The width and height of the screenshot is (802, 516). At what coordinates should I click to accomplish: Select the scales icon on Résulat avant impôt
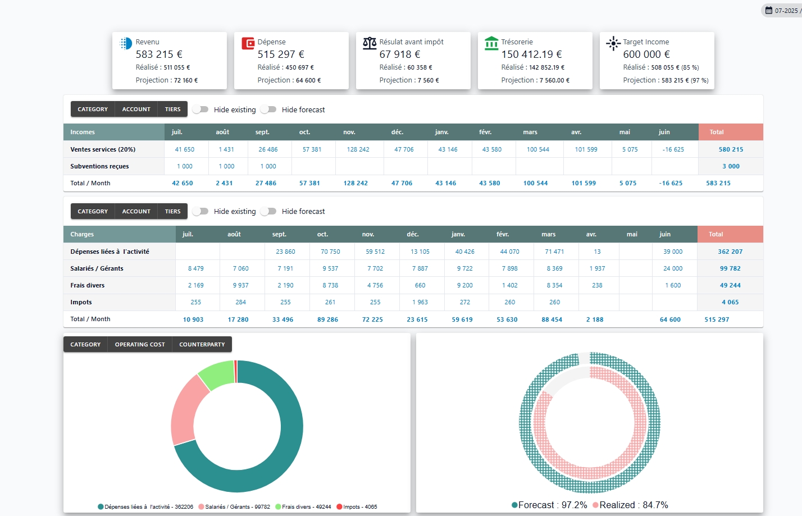click(x=369, y=42)
